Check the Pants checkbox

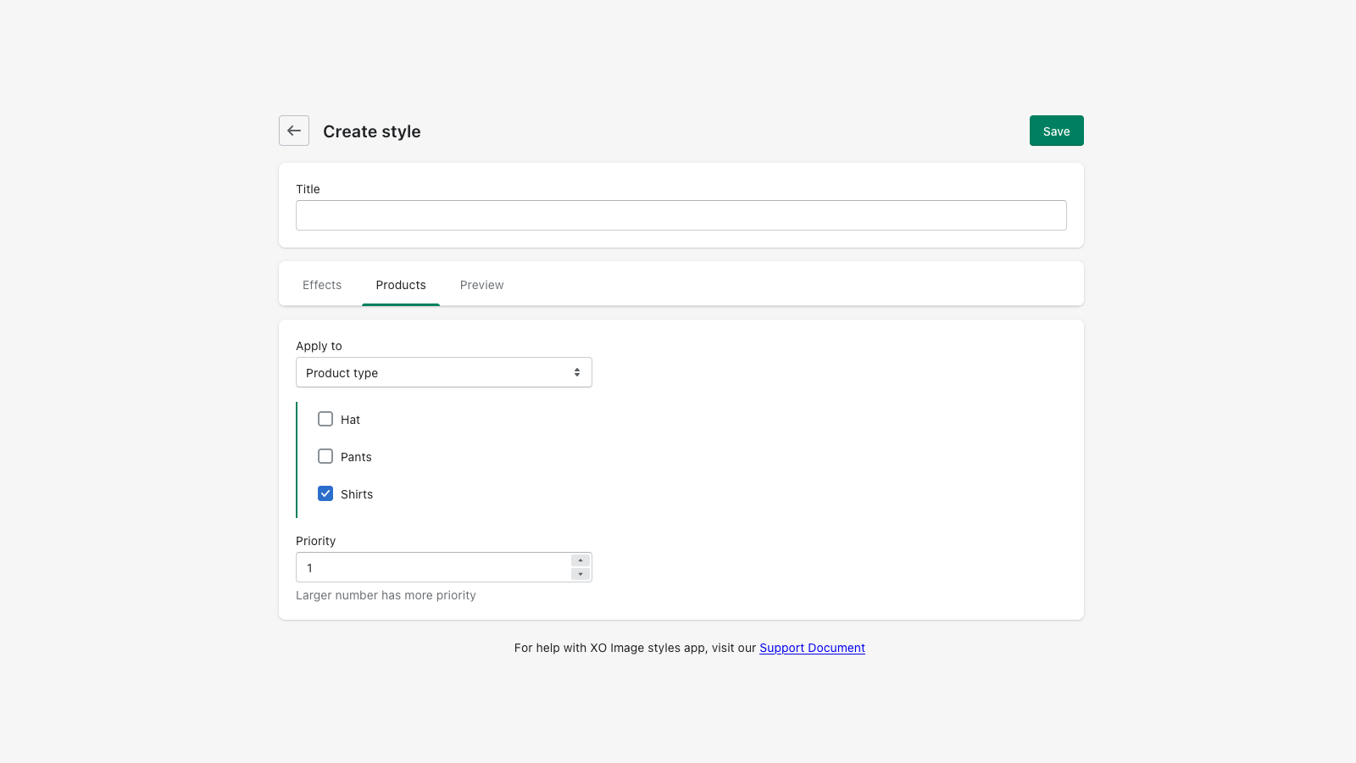325,456
